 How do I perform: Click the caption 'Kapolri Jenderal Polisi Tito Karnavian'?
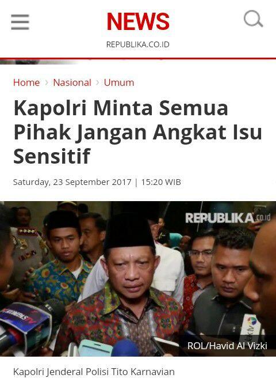pos(94,372)
